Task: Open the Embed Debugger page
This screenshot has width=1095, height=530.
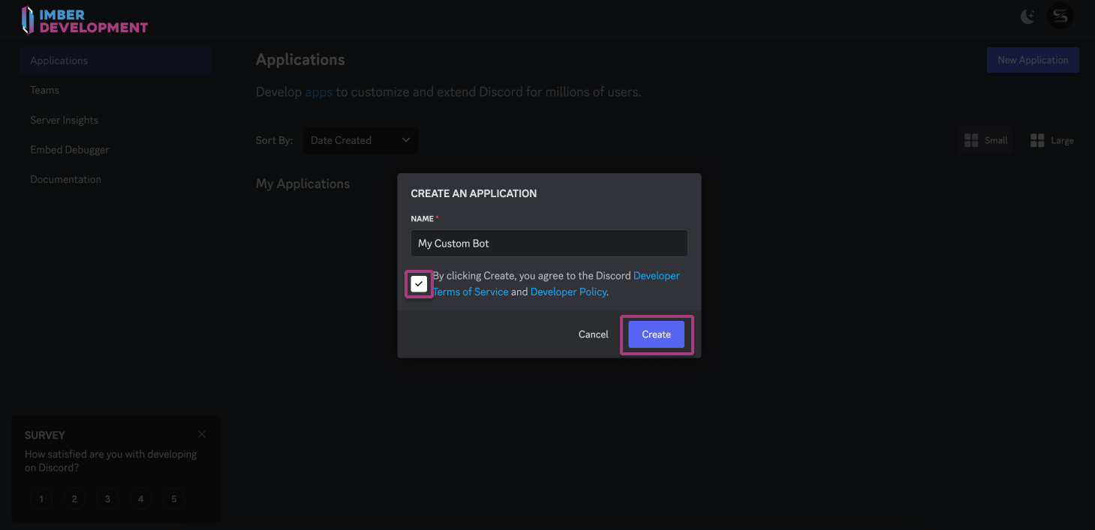Action: tap(69, 150)
